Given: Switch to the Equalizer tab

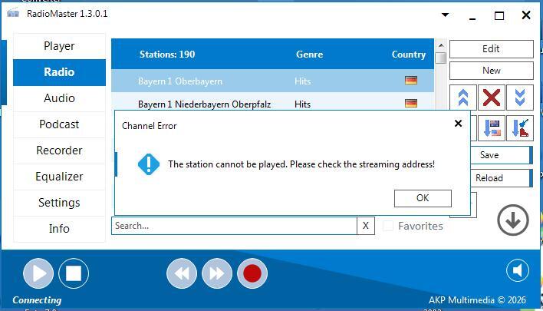Looking at the screenshot, I should [x=59, y=177].
